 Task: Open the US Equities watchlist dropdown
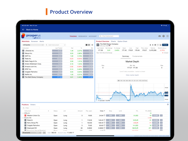[33, 45]
